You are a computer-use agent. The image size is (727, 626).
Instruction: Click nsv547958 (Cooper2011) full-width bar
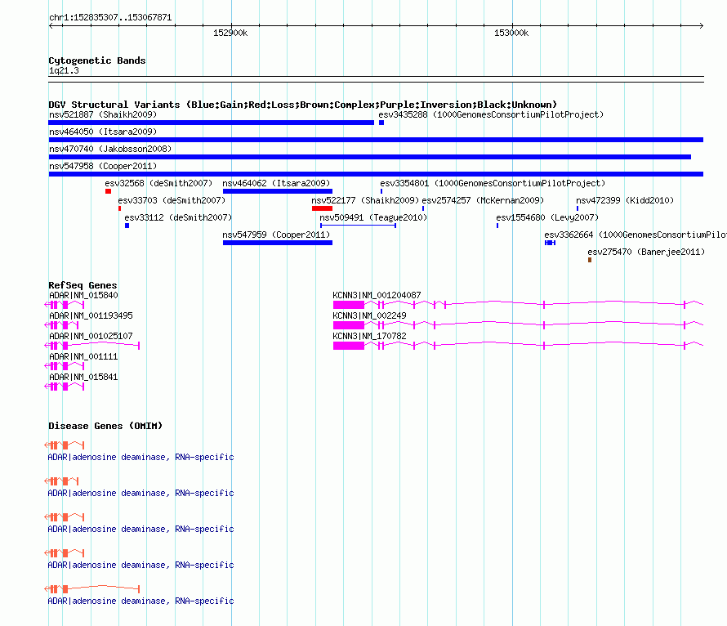coord(376,174)
